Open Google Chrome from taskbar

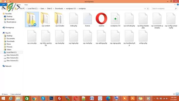coord(34,98)
